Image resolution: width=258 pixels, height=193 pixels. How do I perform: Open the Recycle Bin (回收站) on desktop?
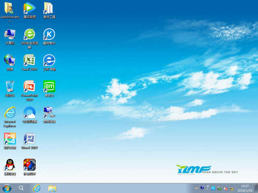pyautogui.click(x=10, y=87)
